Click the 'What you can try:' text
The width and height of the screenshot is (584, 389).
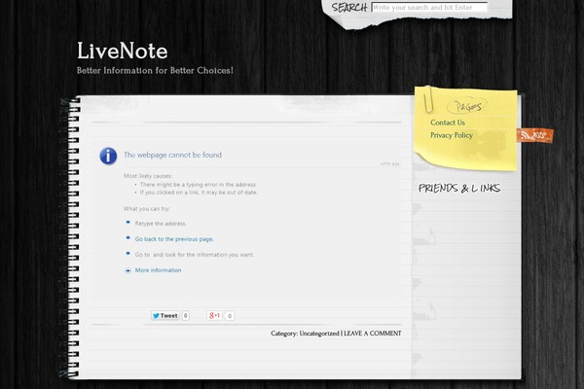coord(146,208)
